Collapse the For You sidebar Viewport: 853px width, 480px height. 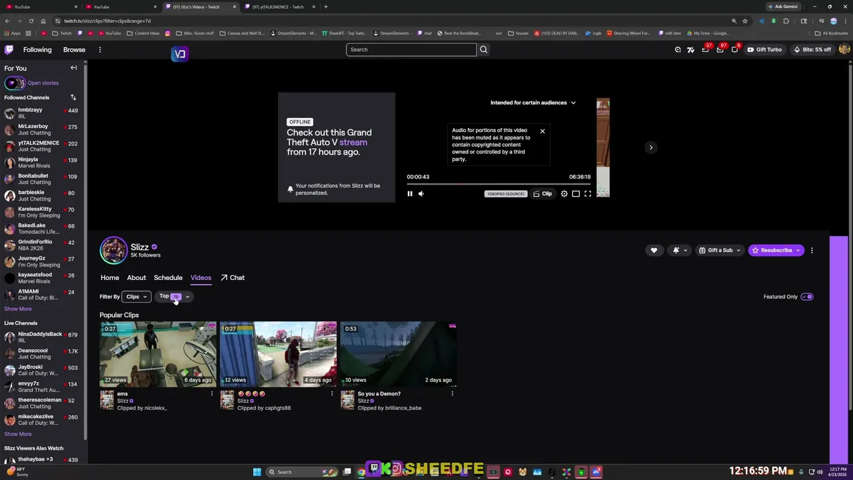[x=74, y=68]
